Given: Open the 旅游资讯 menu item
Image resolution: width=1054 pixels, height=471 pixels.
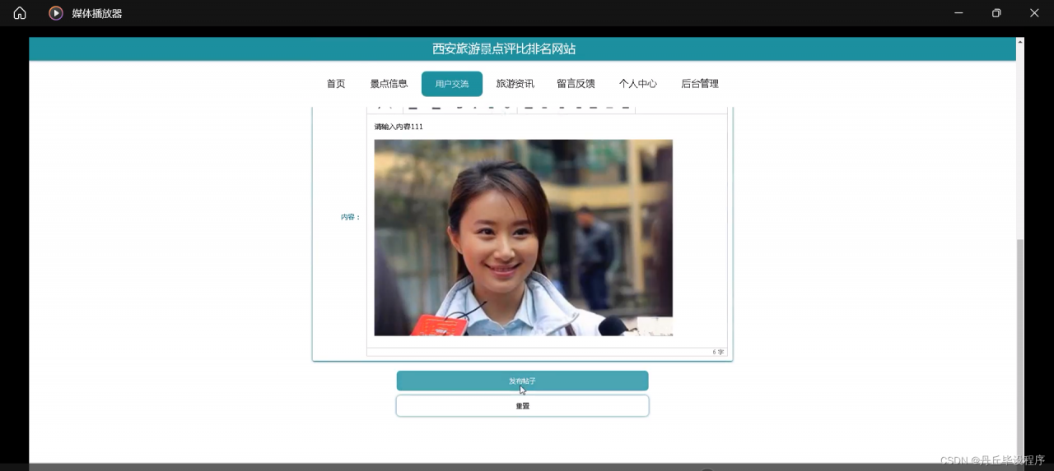Looking at the screenshot, I should (x=515, y=84).
